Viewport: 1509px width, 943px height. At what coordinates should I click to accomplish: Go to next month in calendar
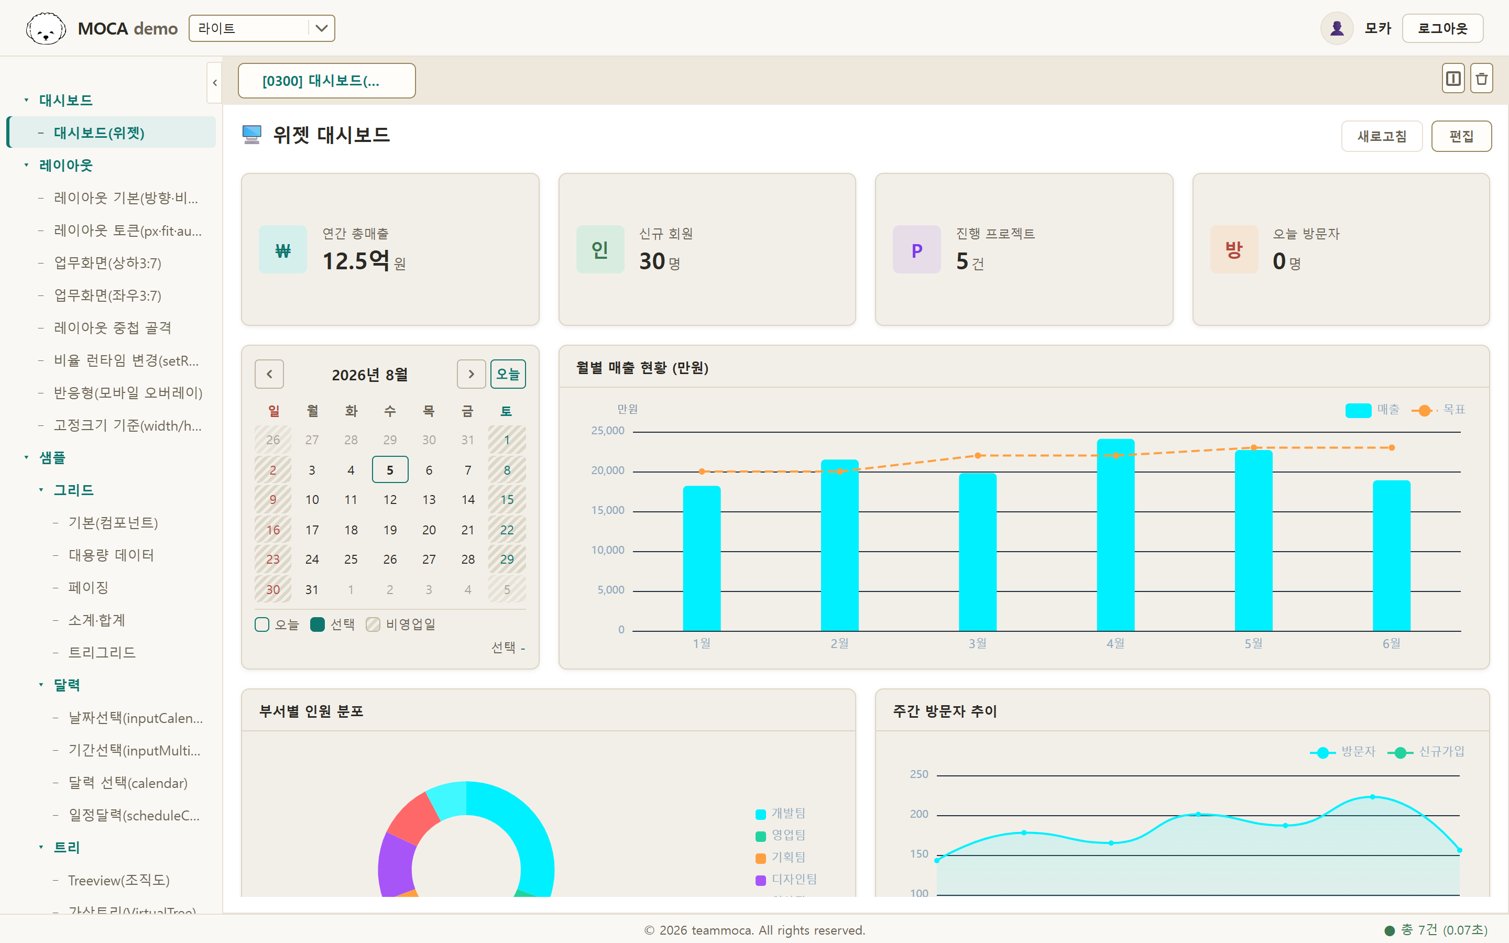tap(472, 374)
